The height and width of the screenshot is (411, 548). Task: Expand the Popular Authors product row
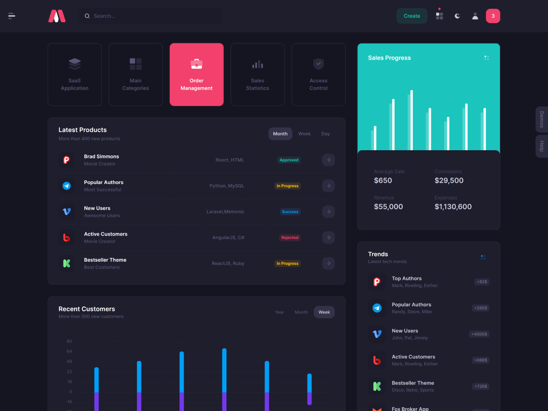[328, 186]
